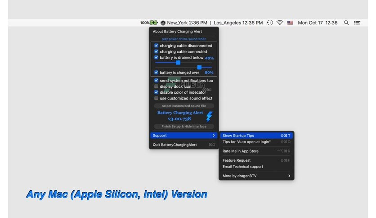Disable send system notifications too

tap(156, 81)
